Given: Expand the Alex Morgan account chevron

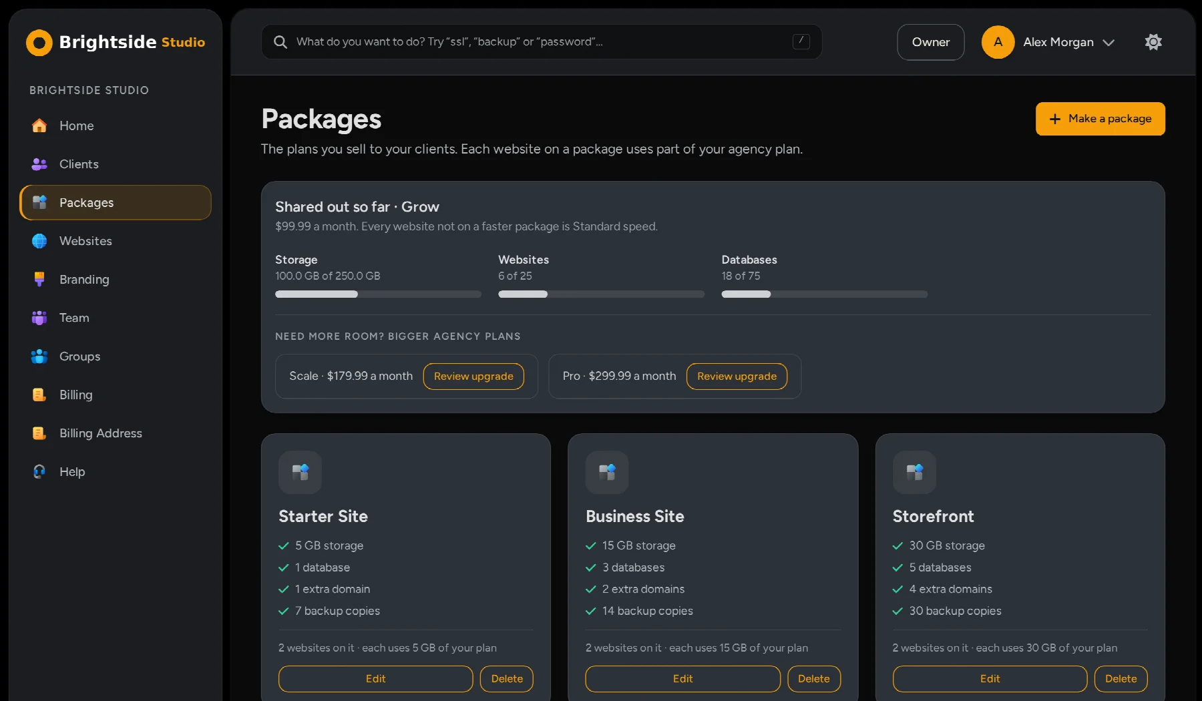Looking at the screenshot, I should 1109,43.
